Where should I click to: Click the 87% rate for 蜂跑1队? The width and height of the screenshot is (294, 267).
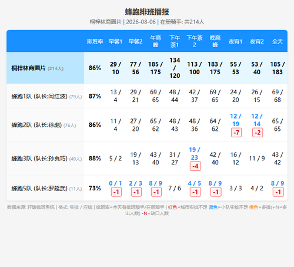(x=95, y=96)
